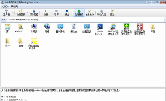
Task: Expand the 工具箱 dropdown arrow
Action: point(13,13)
